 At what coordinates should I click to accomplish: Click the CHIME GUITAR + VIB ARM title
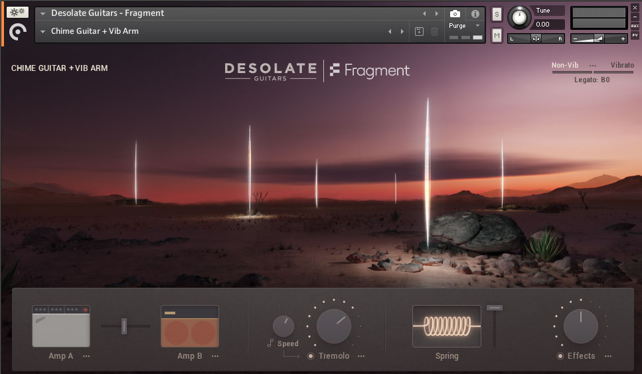tap(59, 68)
